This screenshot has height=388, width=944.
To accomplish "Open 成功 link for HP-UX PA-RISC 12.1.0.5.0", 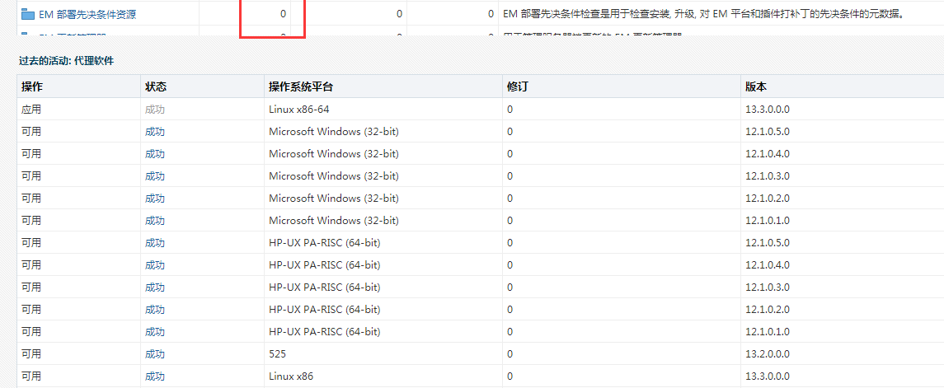I will (155, 243).
